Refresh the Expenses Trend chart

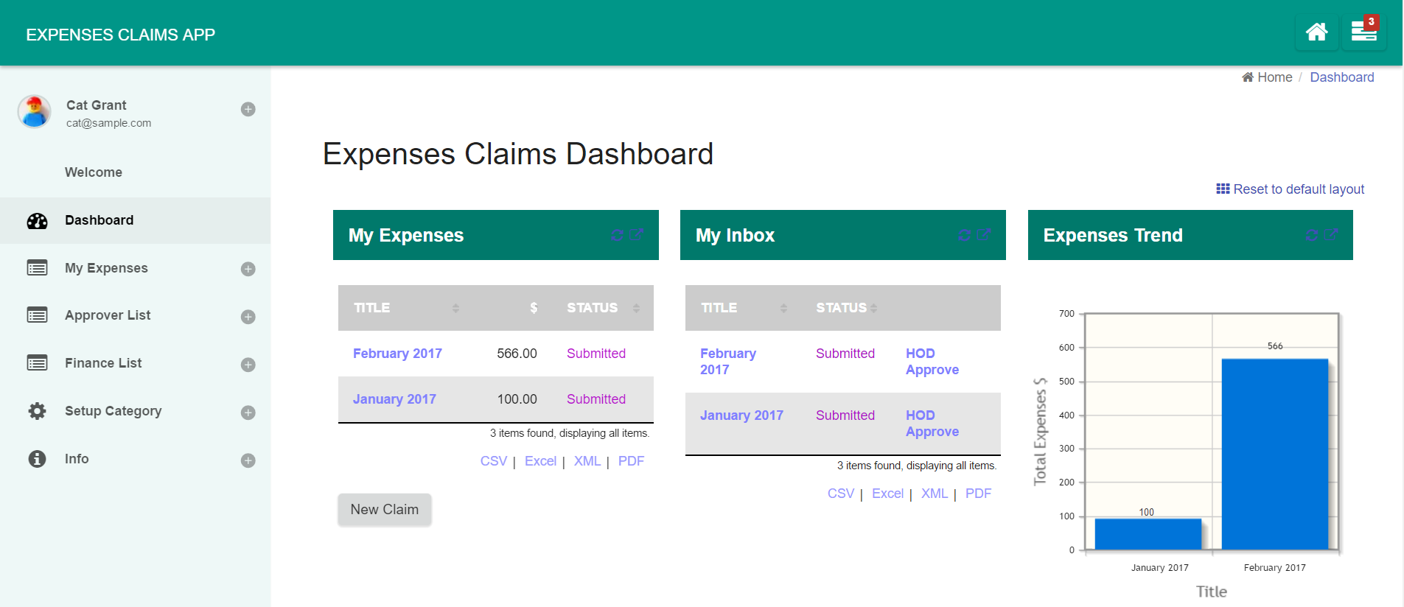1312,235
